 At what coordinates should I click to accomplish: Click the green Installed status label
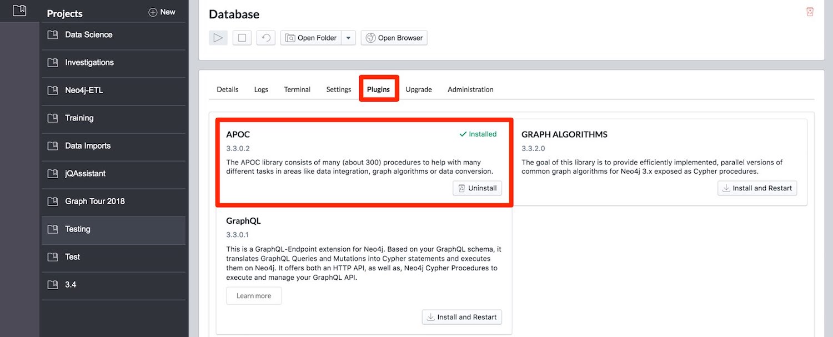coord(478,134)
